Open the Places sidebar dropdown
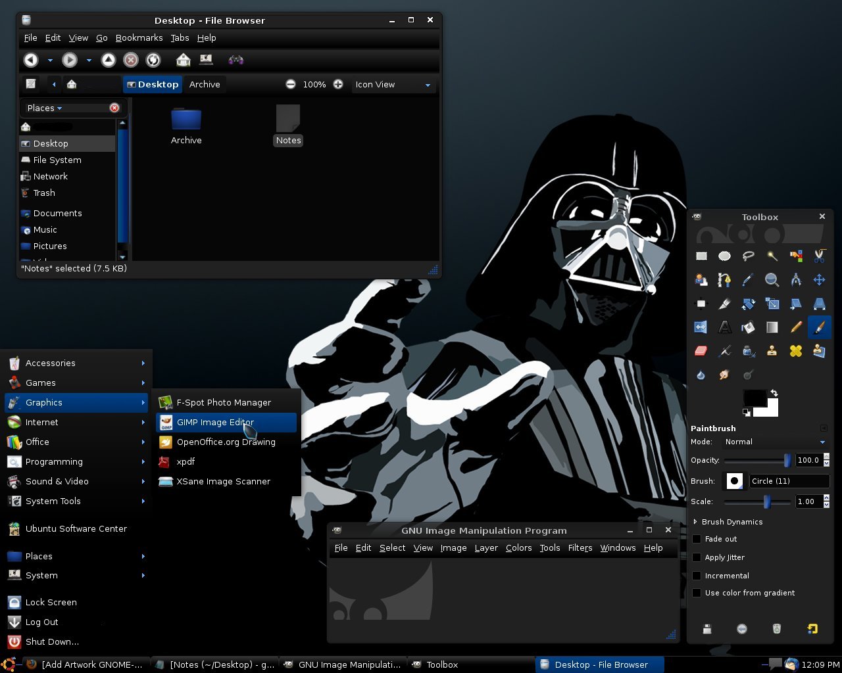The width and height of the screenshot is (842, 673). pos(45,108)
